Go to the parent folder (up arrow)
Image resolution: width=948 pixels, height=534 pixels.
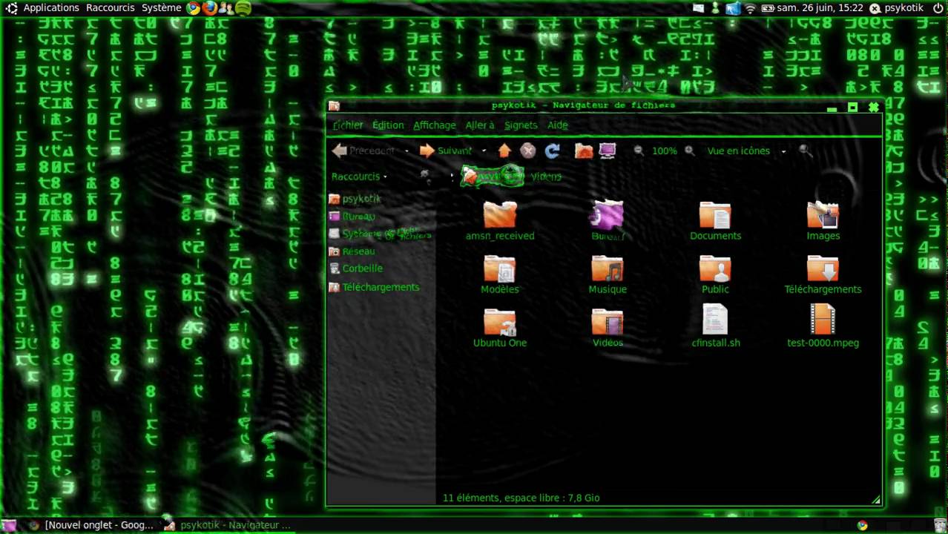tap(504, 151)
